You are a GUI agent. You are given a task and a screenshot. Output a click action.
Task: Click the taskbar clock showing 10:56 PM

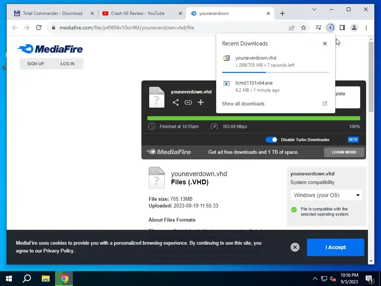click(349, 279)
